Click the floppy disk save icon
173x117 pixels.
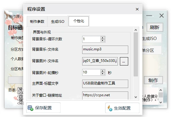(30, 108)
